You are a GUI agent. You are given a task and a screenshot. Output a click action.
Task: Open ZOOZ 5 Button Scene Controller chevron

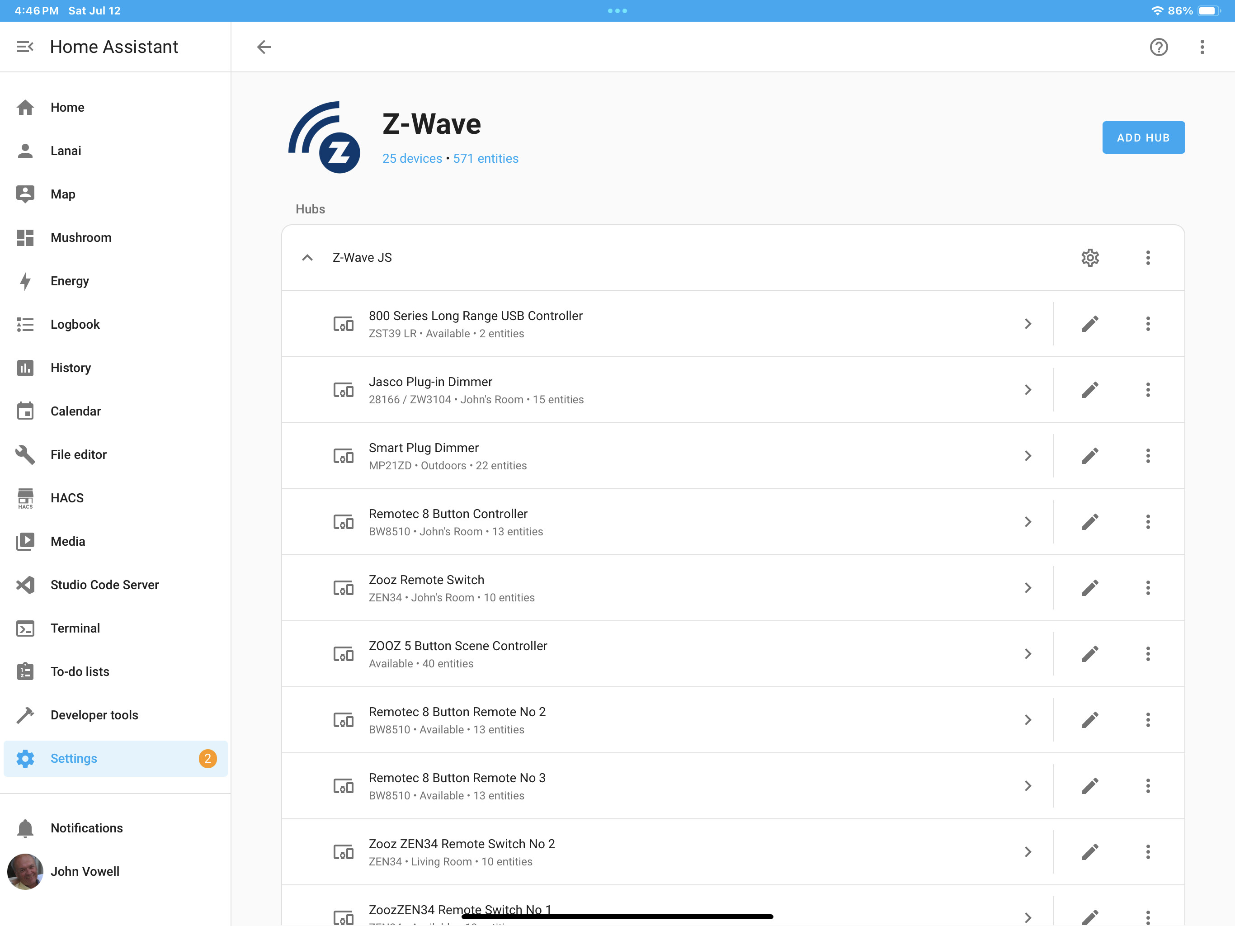(x=1028, y=653)
